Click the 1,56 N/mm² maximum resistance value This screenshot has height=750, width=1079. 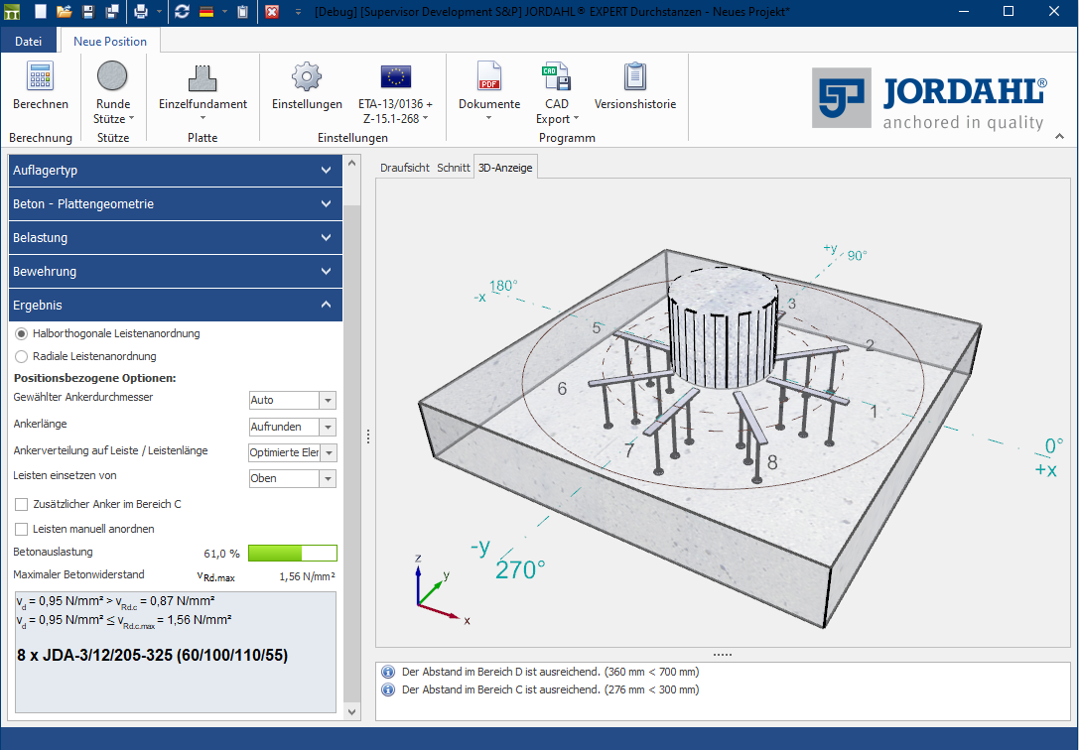(x=308, y=576)
